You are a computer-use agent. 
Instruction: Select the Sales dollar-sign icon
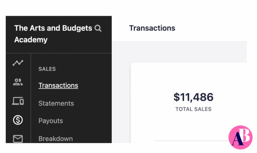pos(18,120)
